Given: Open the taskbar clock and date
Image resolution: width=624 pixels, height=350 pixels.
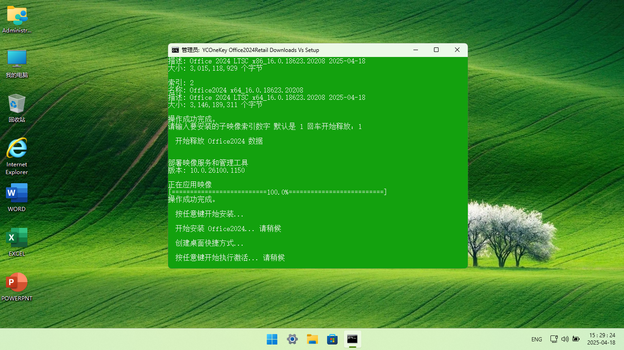Looking at the screenshot, I should click(601, 339).
